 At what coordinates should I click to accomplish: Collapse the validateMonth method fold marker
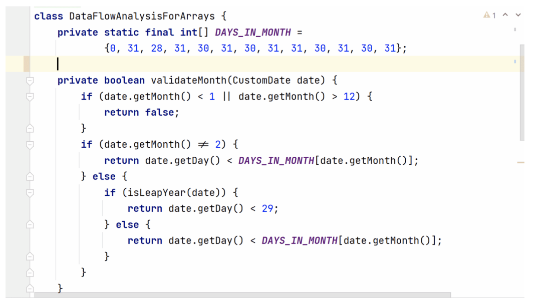coord(30,81)
